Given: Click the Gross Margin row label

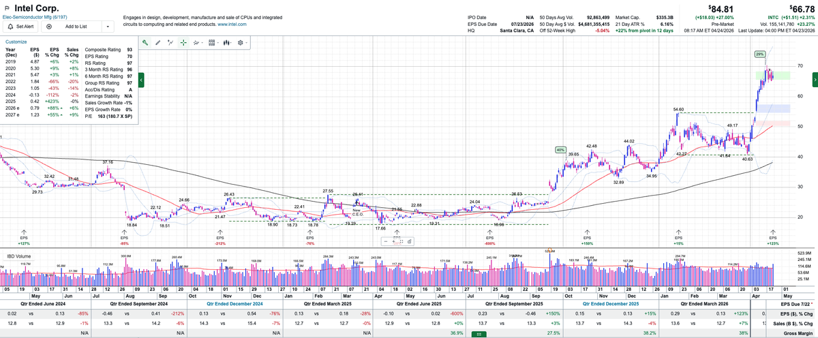Looking at the screenshot, I should click(798, 333).
